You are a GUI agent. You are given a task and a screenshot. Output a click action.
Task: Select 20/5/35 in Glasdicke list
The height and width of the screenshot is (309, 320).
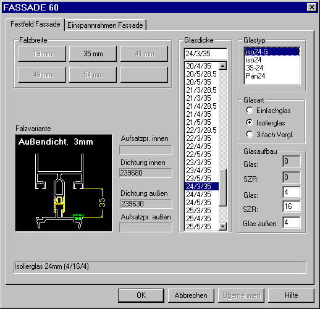(201, 82)
